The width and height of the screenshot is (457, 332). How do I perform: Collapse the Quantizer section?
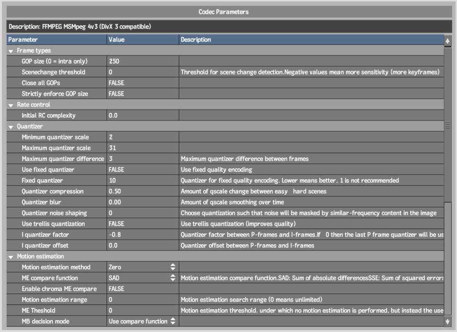pyautogui.click(x=11, y=127)
